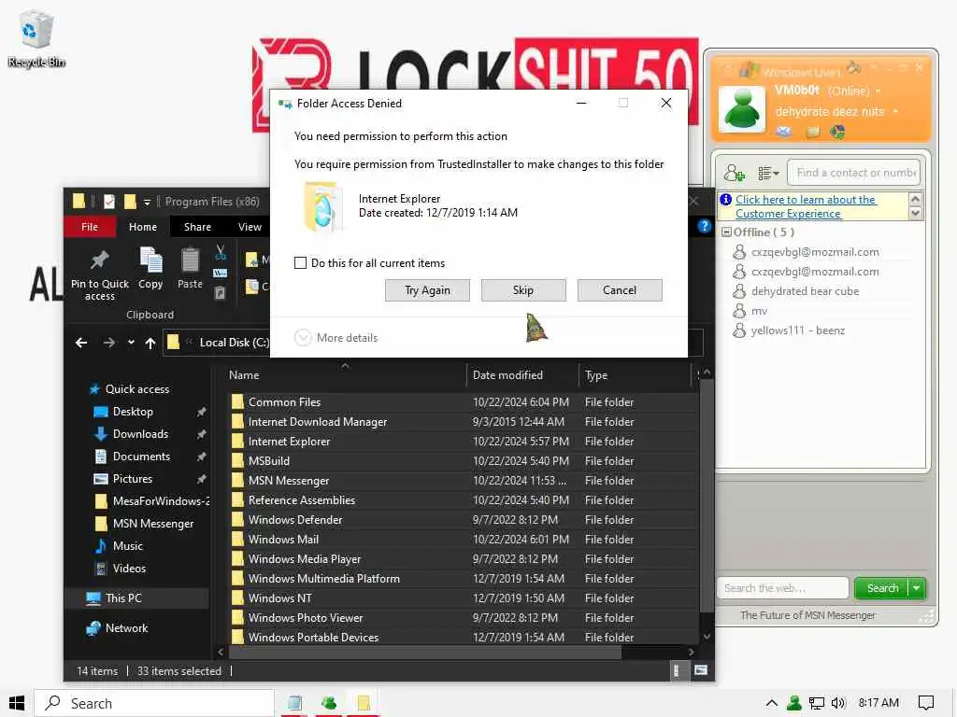This screenshot has width=957, height=717.
Task: Select contact 'yellows111 - beenz'
Action: point(798,330)
